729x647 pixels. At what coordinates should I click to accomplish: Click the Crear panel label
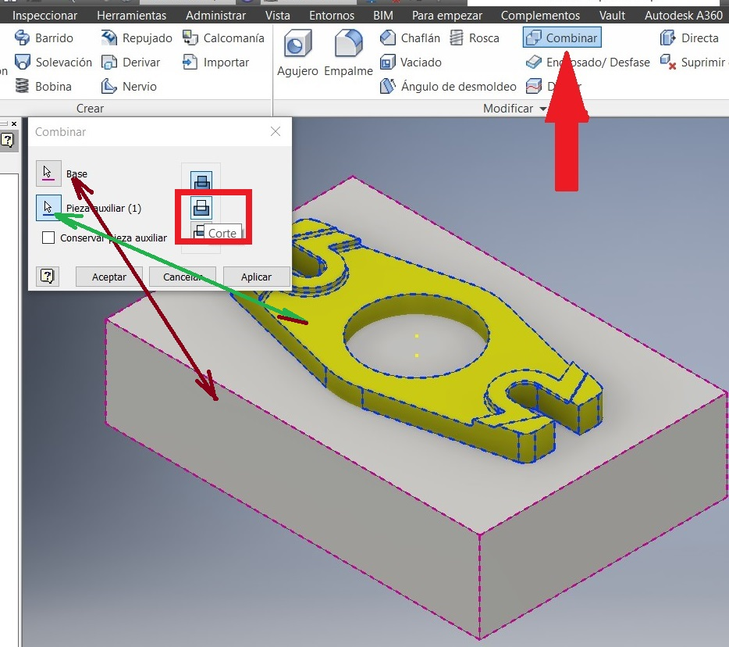[x=91, y=109]
